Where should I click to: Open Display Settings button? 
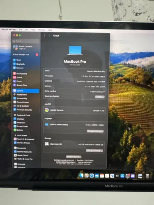95,131
